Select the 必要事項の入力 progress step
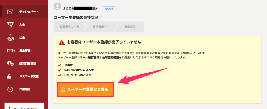 (x=69, y=27)
